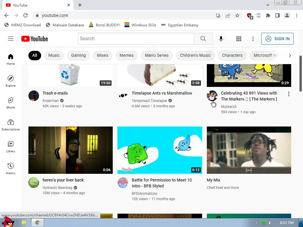Select the All filter chip
Screen dimensions: 303x227
(35, 55)
